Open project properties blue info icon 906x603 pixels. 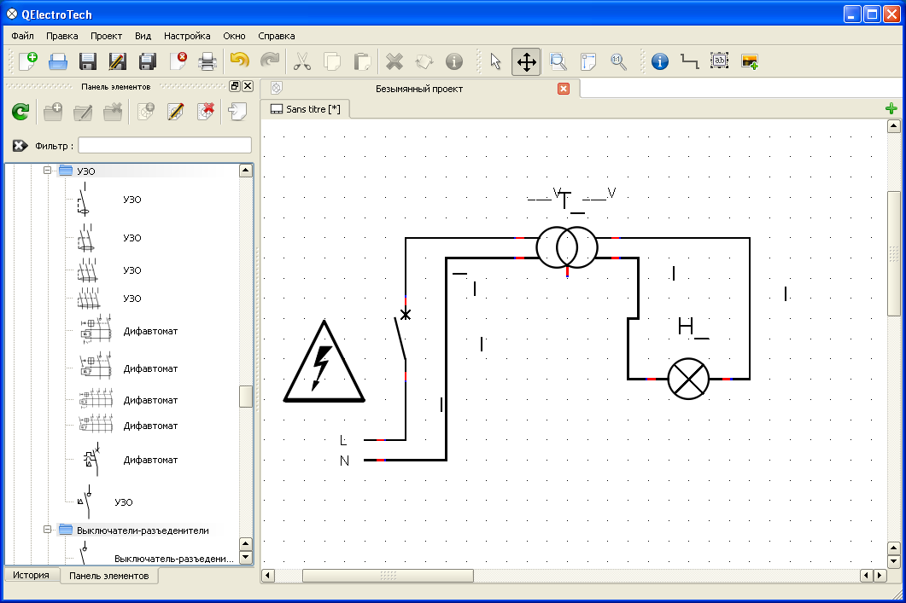coord(659,61)
